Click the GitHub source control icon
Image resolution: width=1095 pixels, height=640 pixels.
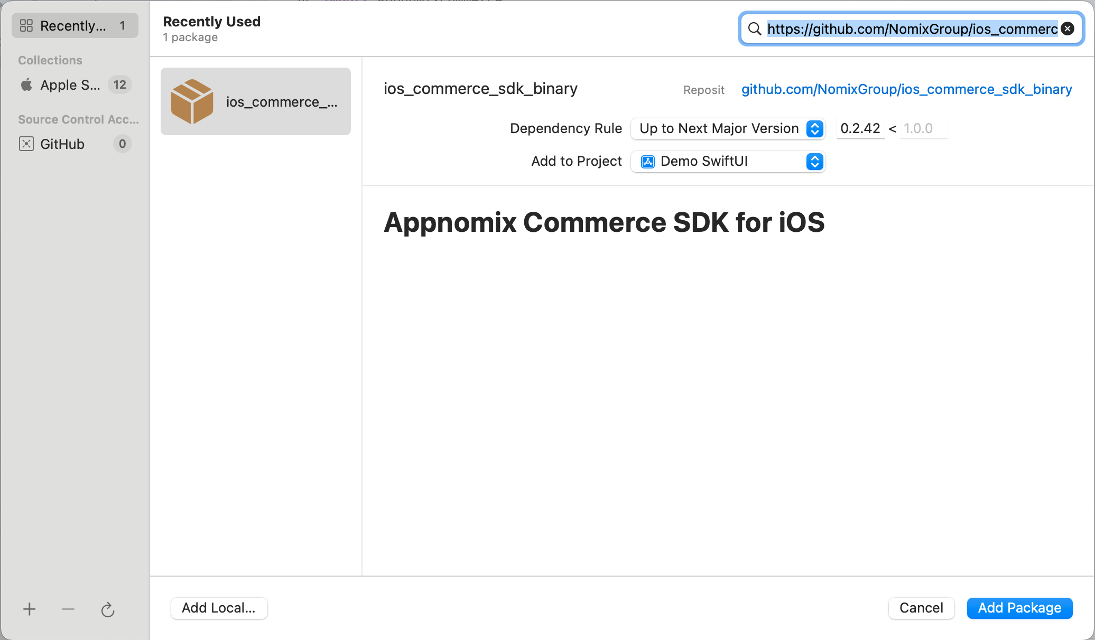pyautogui.click(x=26, y=144)
